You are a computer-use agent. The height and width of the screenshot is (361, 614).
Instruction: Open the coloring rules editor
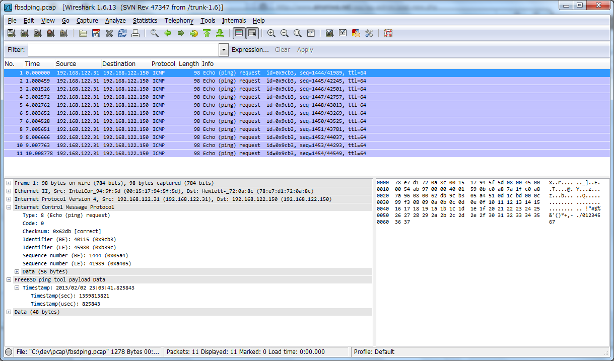(356, 33)
